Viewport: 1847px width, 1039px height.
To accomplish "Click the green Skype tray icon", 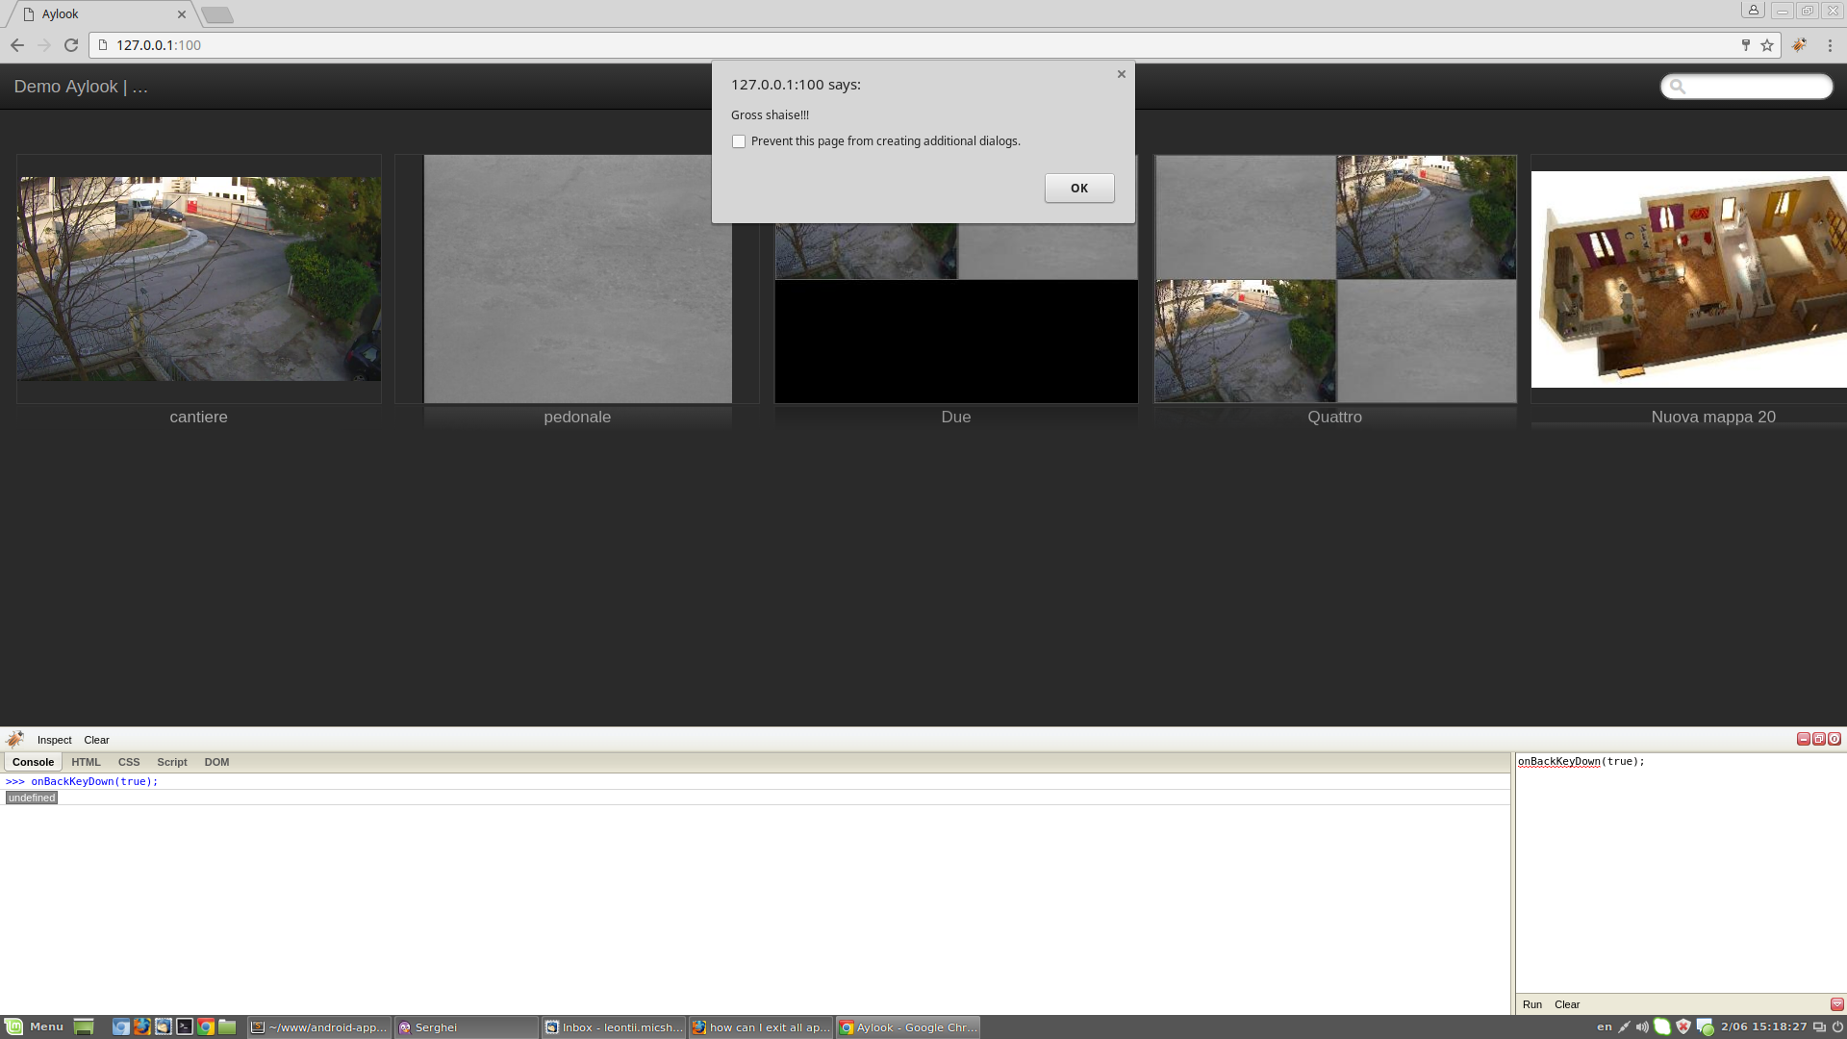I will 1662,1027.
